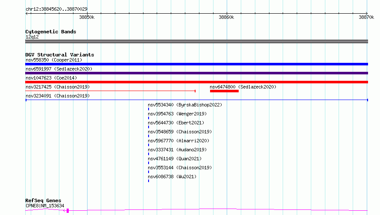This screenshot has width=380, height=215.
Task: Open label nsv3553144 (Chaisson2019)
Action: pyautogui.click(x=180, y=168)
